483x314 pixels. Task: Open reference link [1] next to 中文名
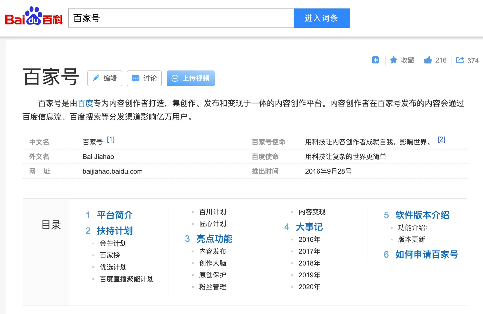pyautogui.click(x=111, y=140)
